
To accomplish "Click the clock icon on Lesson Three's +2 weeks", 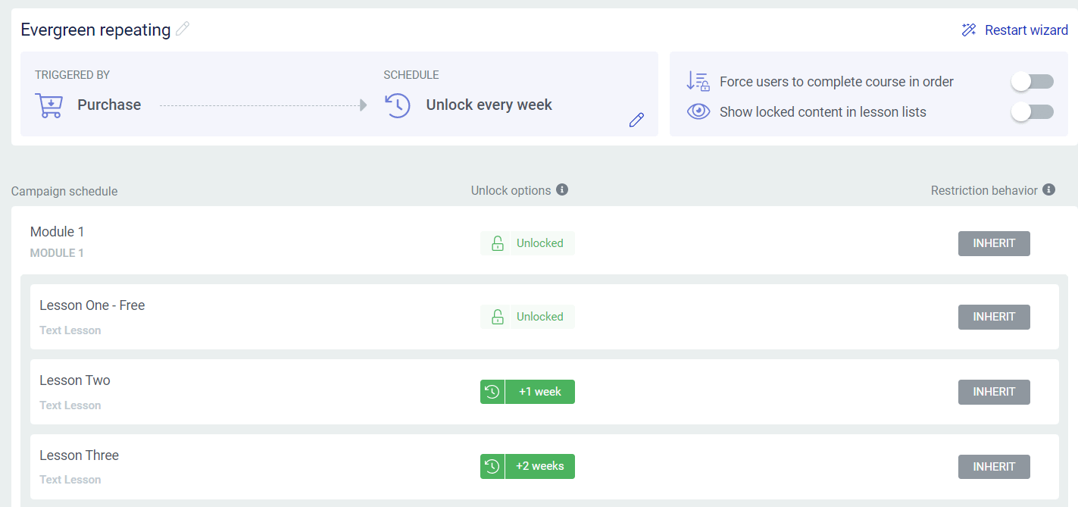I will [492, 466].
